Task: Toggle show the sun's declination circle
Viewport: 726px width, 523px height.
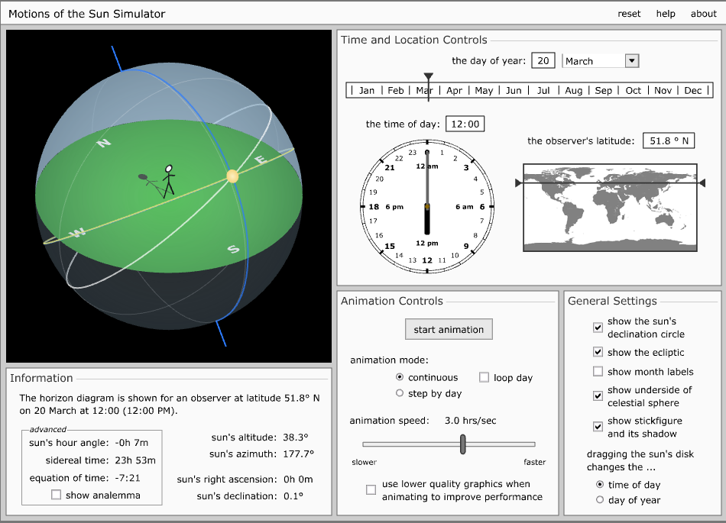Action: click(x=598, y=328)
